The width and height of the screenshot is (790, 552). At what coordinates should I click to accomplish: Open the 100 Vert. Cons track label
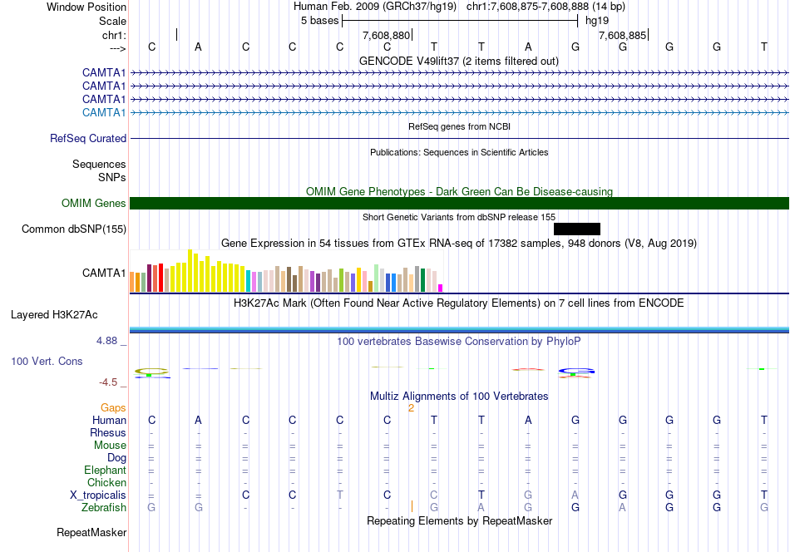[x=47, y=361]
